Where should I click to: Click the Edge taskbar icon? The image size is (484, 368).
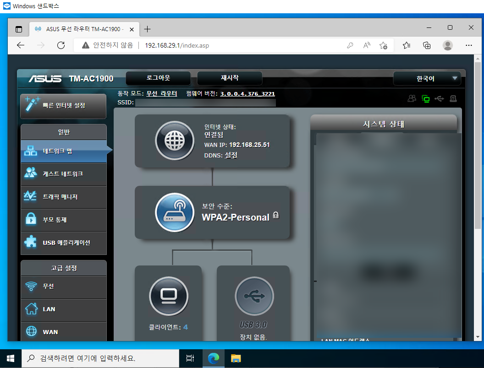(x=213, y=358)
